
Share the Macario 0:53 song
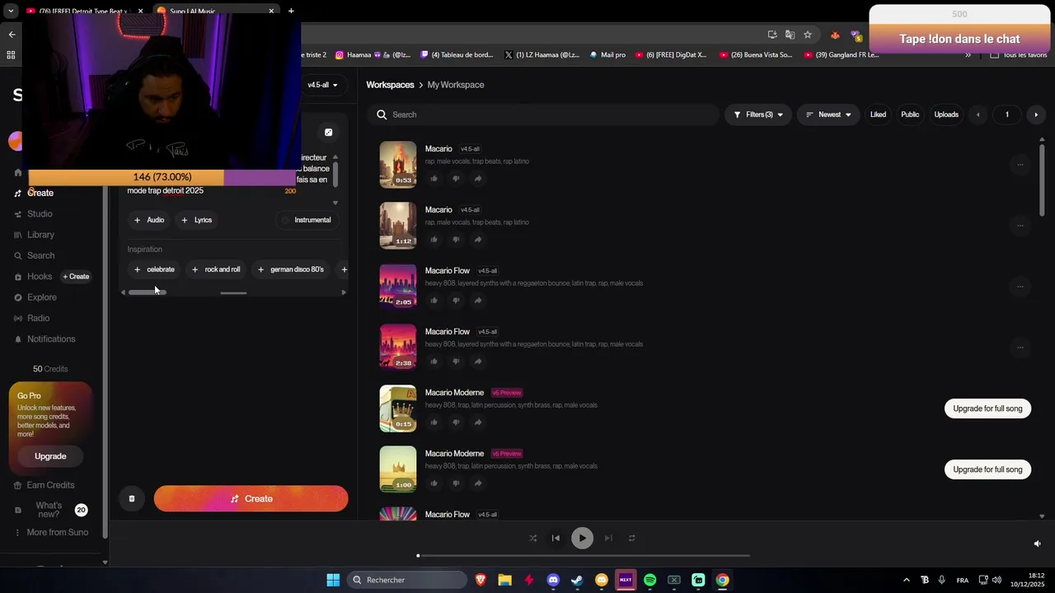click(478, 179)
